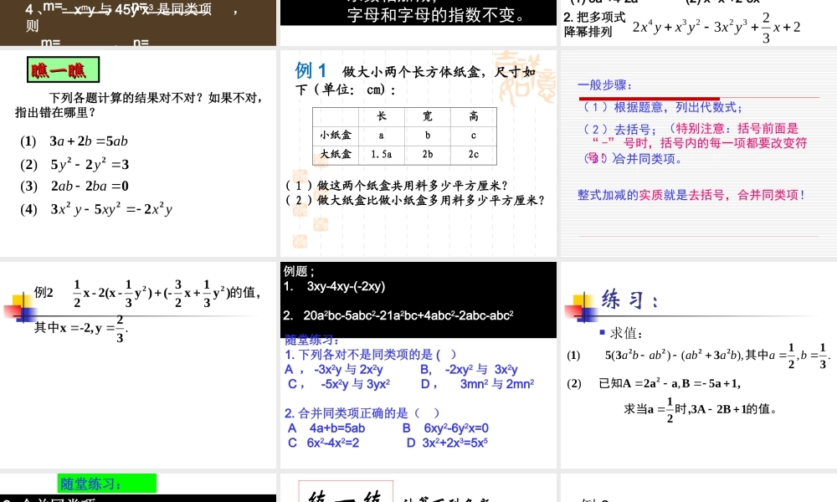Open the 练习 求值 slide thumbnail
837x502 pixels.
(x=699, y=365)
